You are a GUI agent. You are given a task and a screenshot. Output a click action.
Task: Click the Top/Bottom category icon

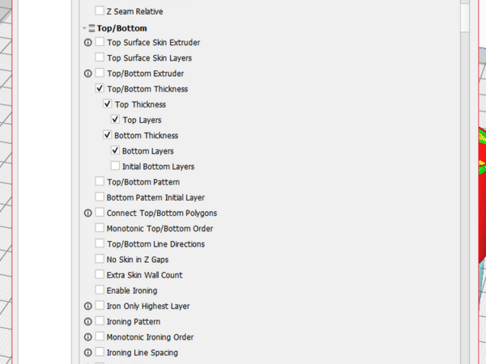92,28
